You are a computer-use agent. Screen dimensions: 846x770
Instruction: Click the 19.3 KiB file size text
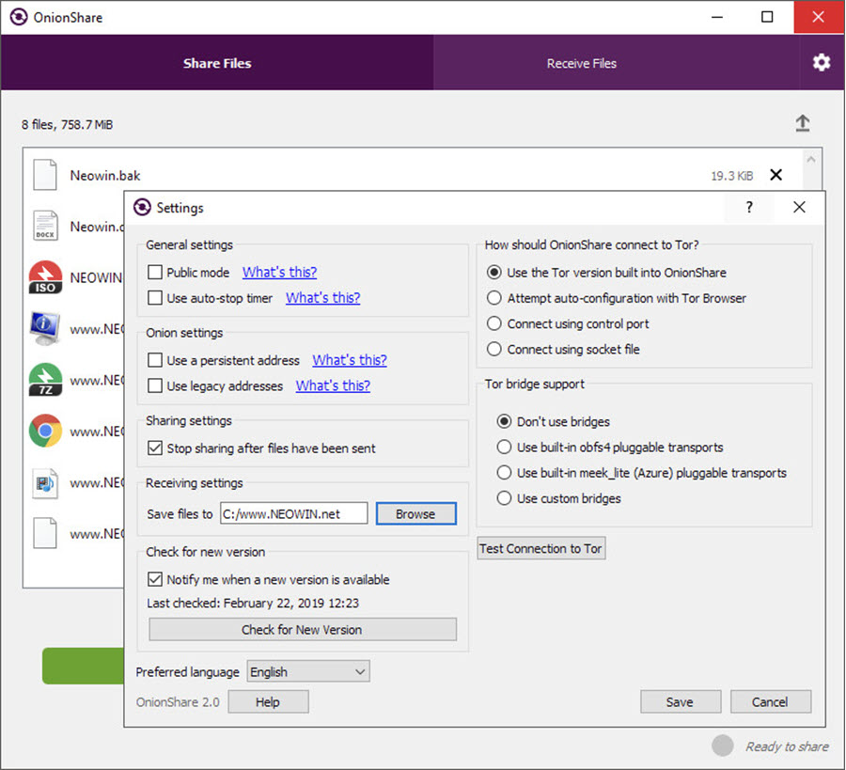point(731,176)
